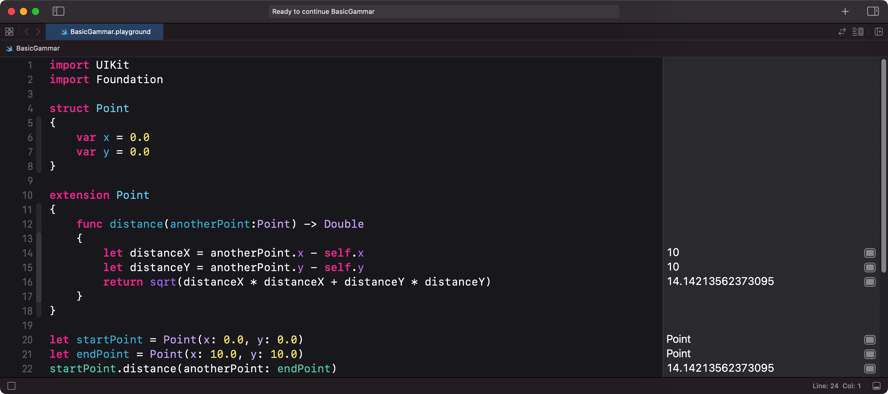Screen dimensions: 888x394
Task: Zoom window with green button
Action: [36, 11]
